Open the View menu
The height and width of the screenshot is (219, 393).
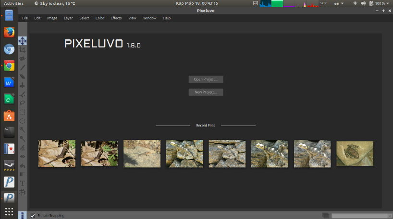(x=132, y=18)
